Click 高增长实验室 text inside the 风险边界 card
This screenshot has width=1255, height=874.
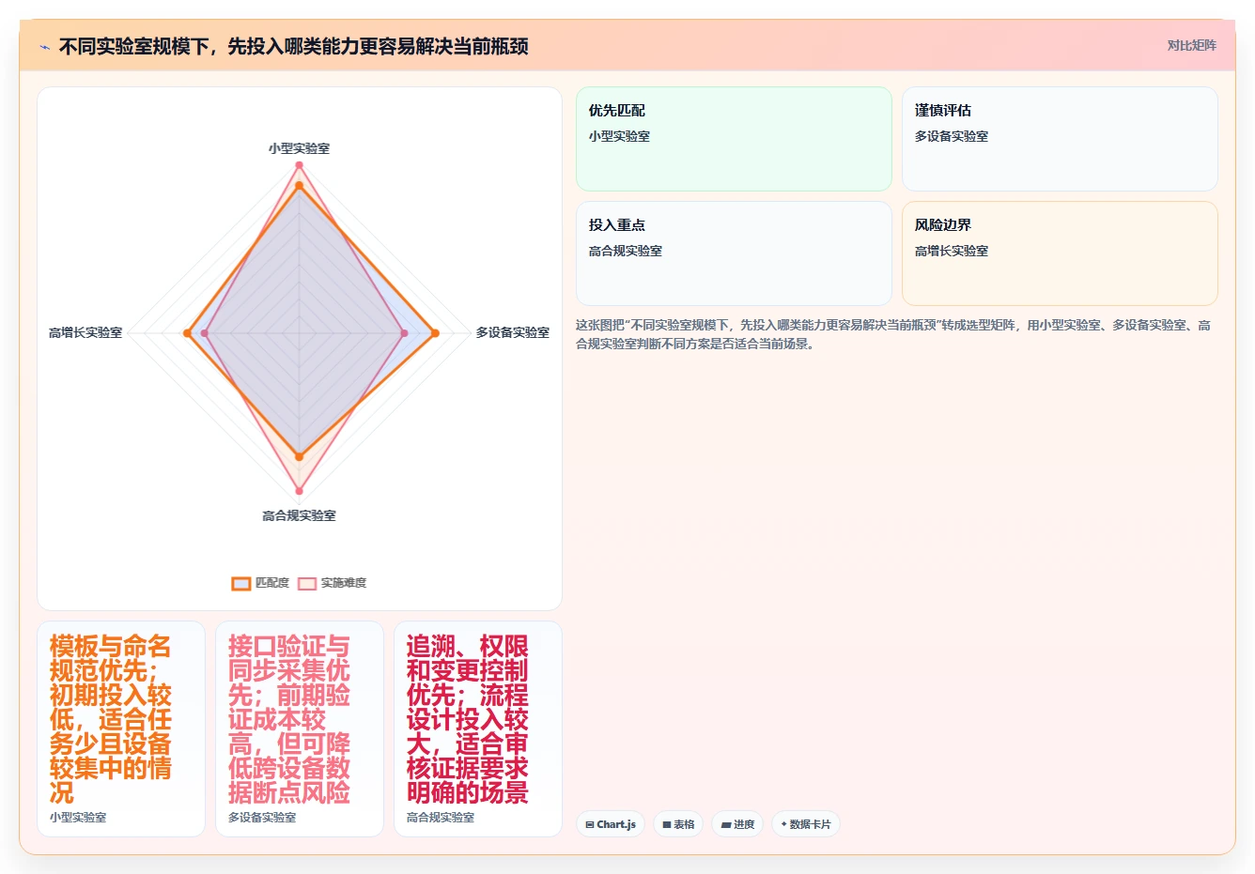pos(952,251)
